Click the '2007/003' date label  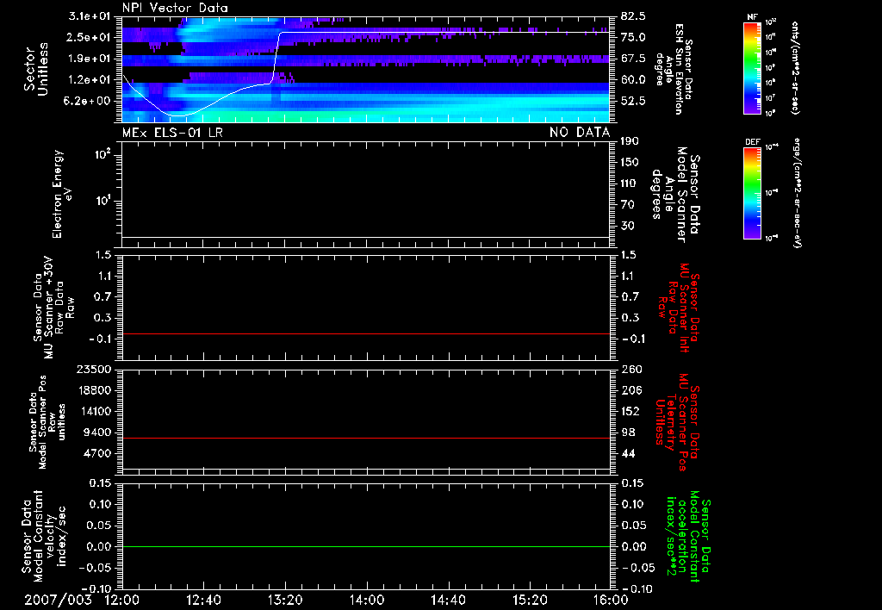tap(58, 600)
